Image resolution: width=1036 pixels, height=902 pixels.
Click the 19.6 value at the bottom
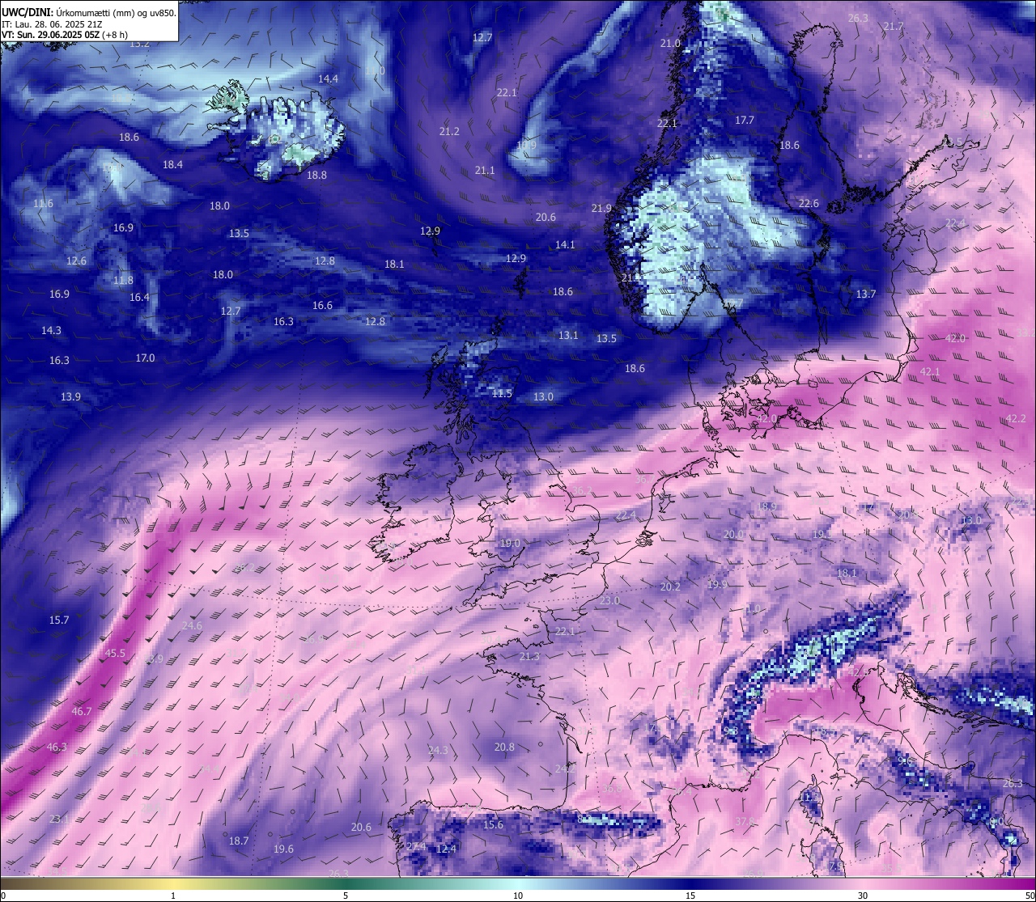(x=283, y=849)
